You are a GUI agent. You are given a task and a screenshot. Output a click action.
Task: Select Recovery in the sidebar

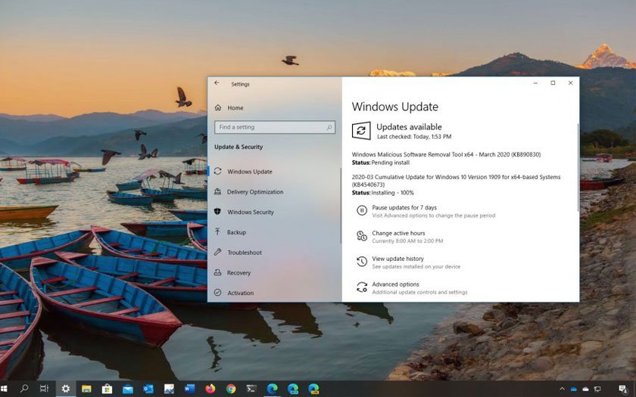(x=238, y=273)
